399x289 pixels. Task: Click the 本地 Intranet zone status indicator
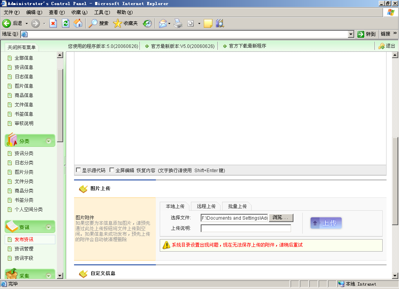tap(358, 284)
